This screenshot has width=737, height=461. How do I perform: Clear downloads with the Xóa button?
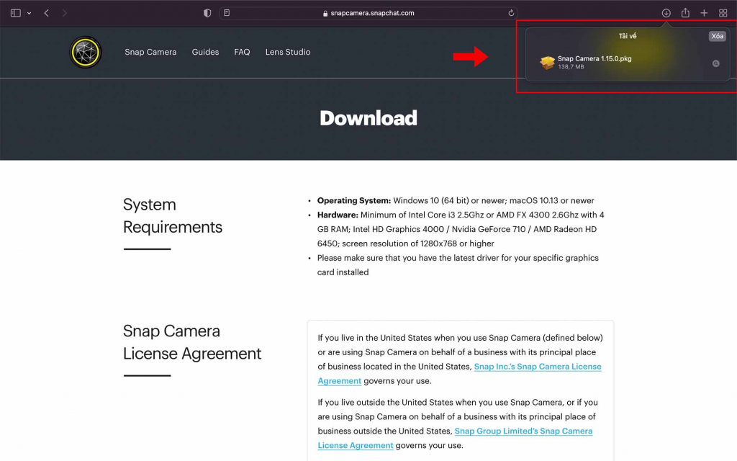point(717,36)
